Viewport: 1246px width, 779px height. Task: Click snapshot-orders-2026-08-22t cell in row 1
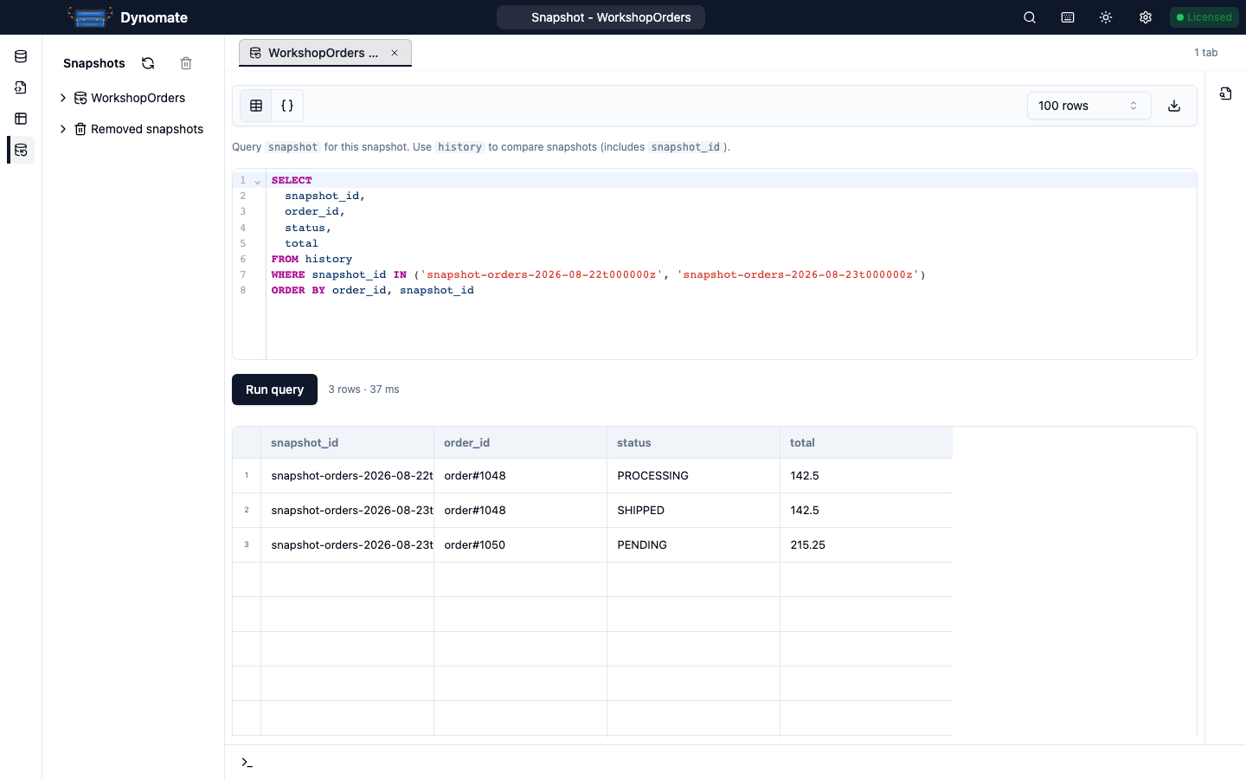click(347, 475)
